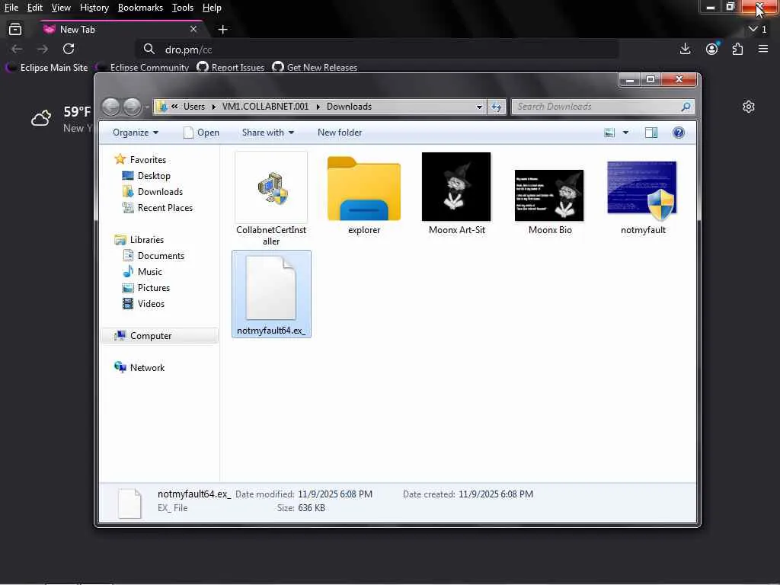Screen dimensions: 780x585
Task: Open Get New Releases bookmark
Action: click(315, 68)
